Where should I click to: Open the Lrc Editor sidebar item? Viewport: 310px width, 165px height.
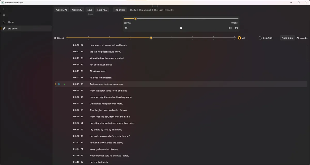26,29
